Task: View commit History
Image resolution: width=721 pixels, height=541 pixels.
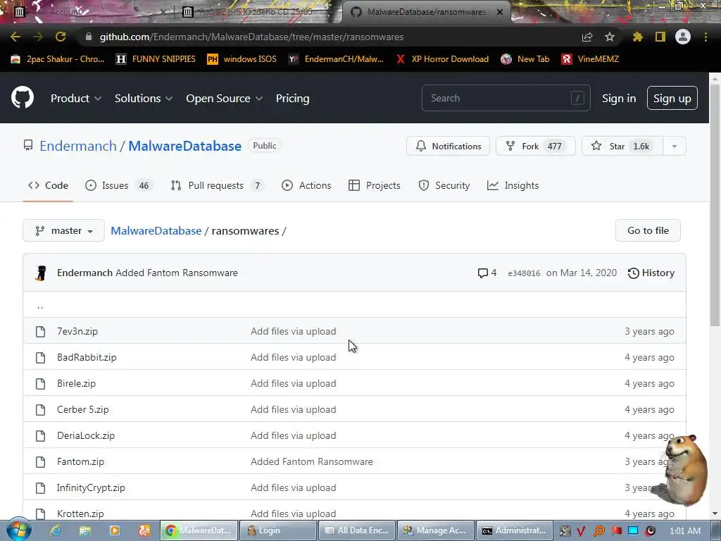Action: click(x=651, y=273)
